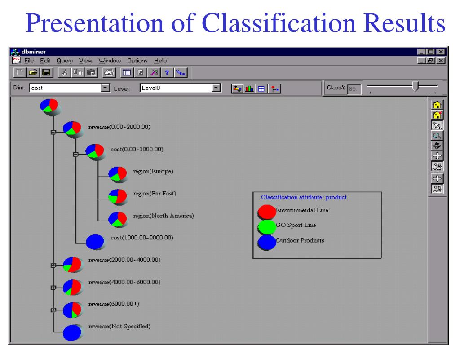Click the document page icon before the wand

(x=140, y=72)
